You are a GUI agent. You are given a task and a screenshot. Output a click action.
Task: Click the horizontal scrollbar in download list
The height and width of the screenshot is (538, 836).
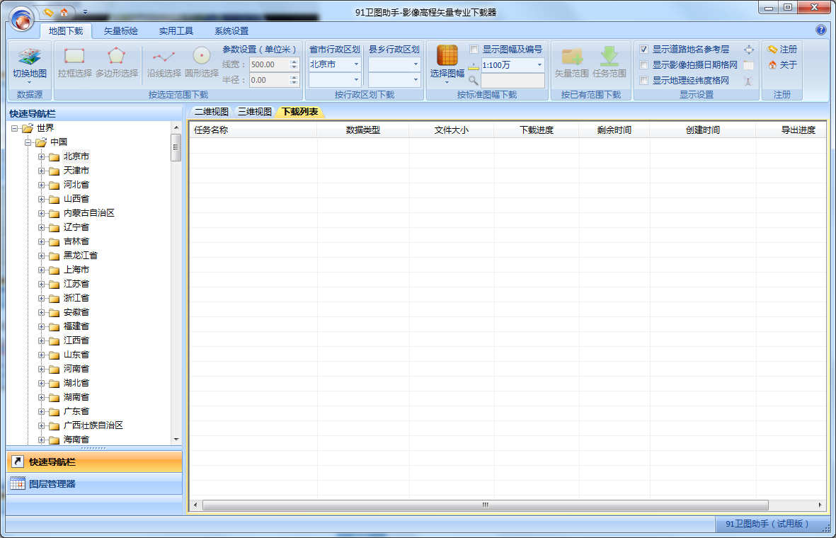(x=486, y=505)
